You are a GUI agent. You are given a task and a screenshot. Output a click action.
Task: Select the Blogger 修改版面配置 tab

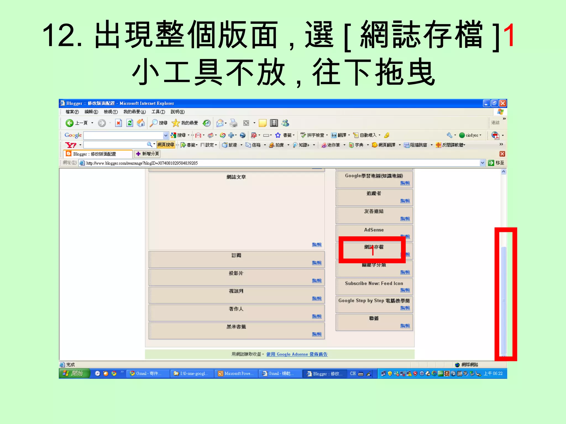[x=98, y=154]
